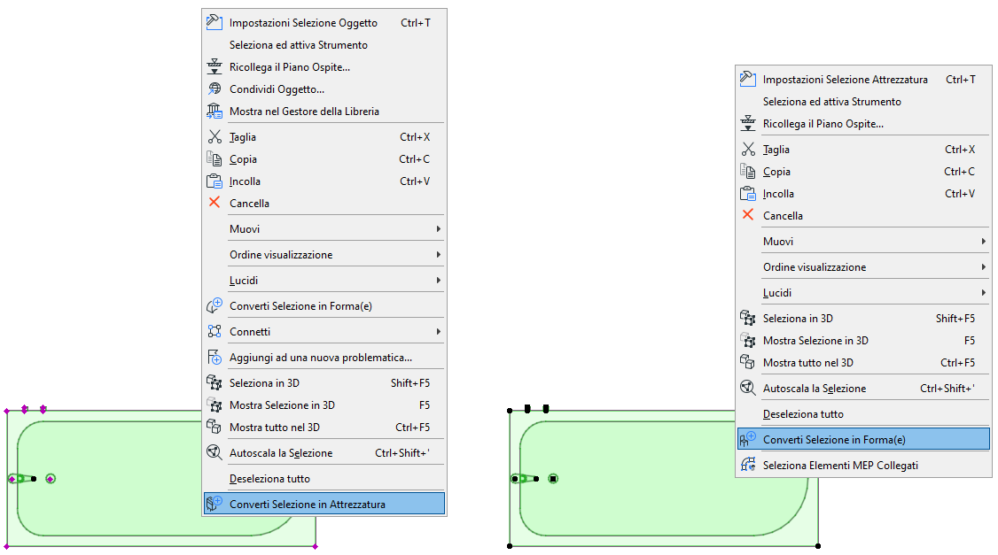Click Connetti icon in left menu
The width and height of the screenshot is (998, 555).
pos(214,331)
